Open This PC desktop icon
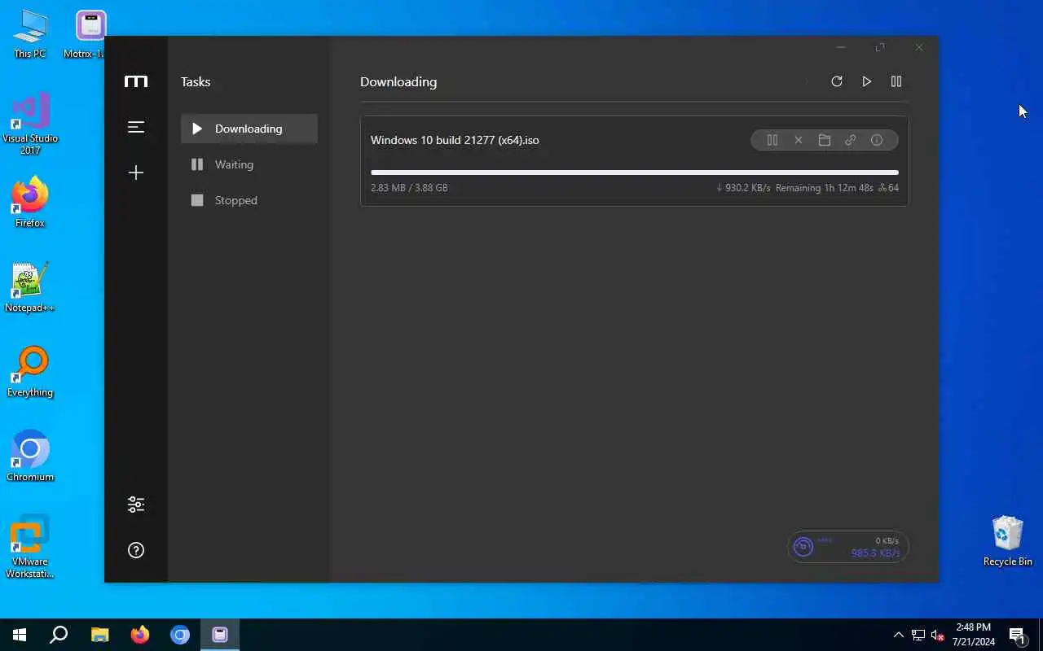 pyautogui.click(x=30, y=34)
